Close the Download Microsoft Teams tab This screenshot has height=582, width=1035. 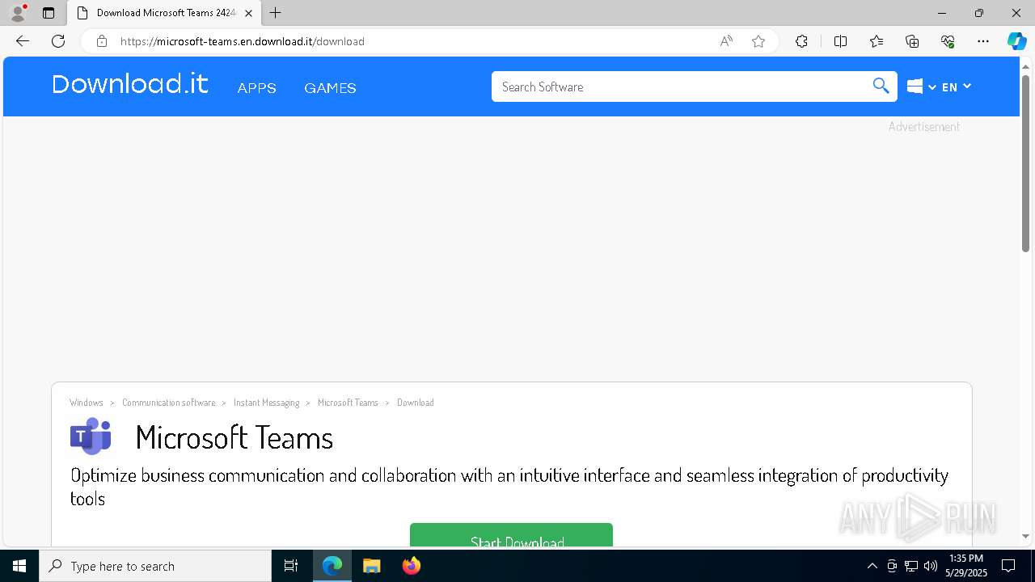click(x=248, y=13)
